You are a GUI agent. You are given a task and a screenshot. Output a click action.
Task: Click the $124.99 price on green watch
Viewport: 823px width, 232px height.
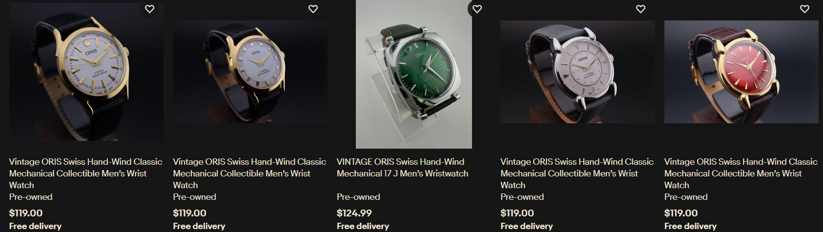tap(354, 213)
